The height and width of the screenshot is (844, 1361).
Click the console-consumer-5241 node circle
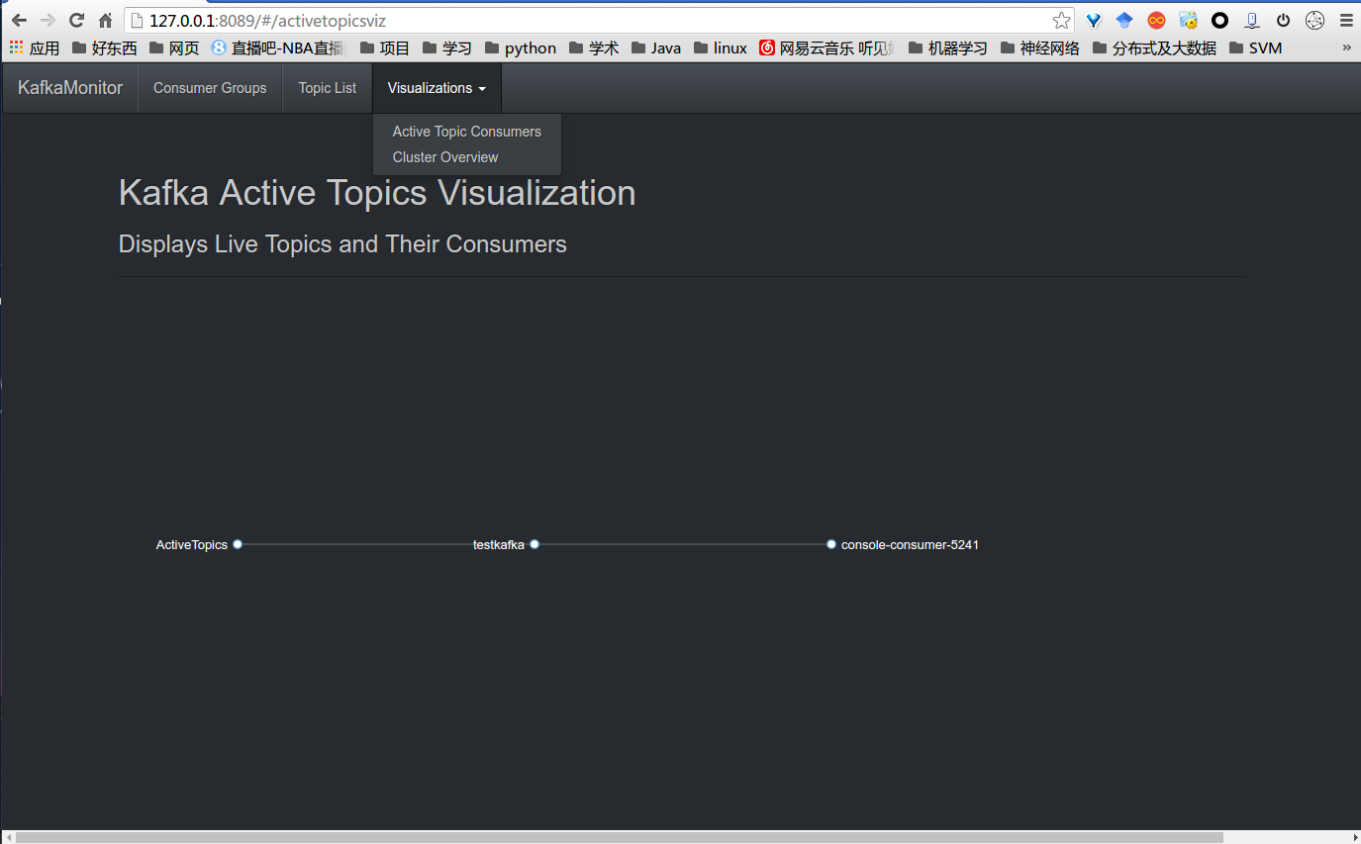[x=831, y=544]
